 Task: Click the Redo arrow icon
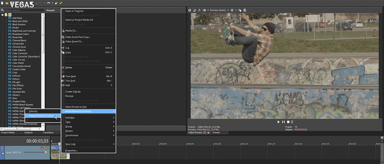[x=48, y=3]
